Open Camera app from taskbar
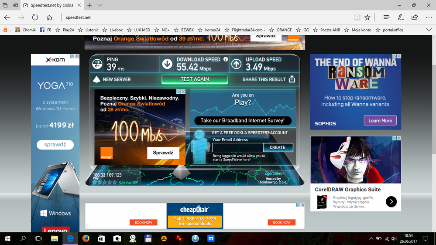Screen dimensions: 436x245 coord(117,238)
